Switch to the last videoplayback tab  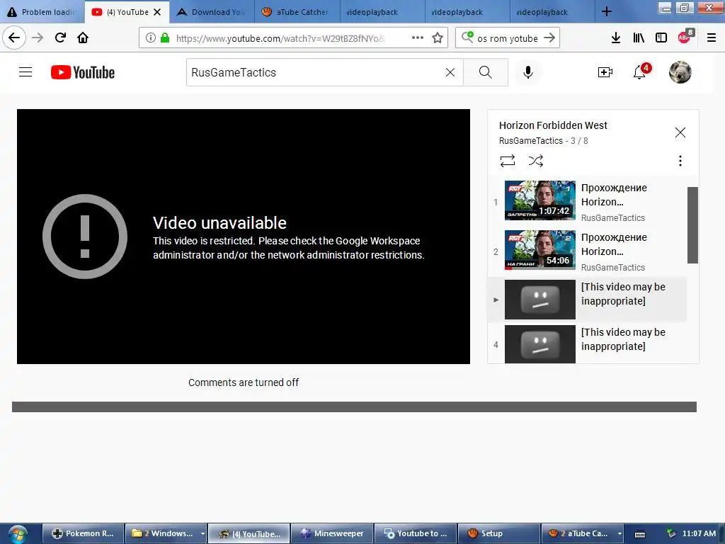(552, 12)
